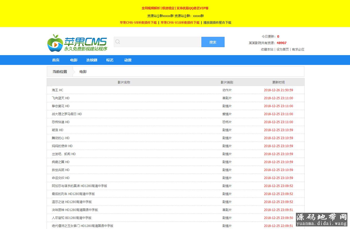Open the 首页 navigation item
Screen dimensions: 350x229
(x=56, y=60)
